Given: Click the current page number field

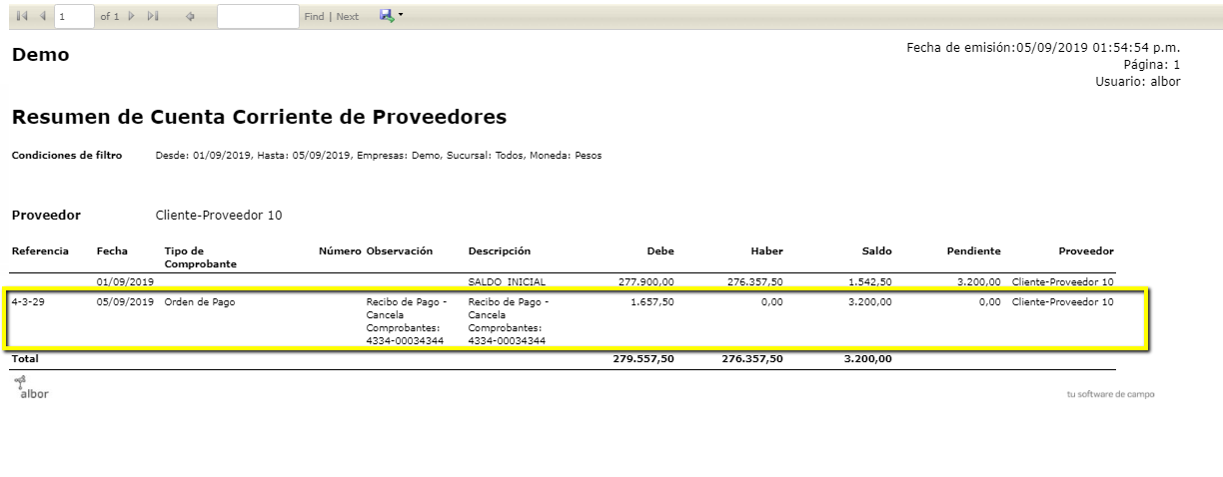Looking at the screenshot, I should (x=74, y=17).
